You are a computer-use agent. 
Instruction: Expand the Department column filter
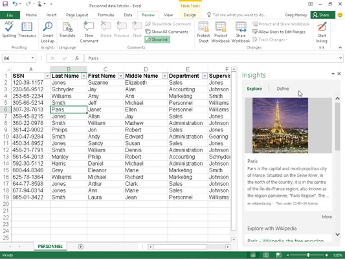(x=205, y=76)
